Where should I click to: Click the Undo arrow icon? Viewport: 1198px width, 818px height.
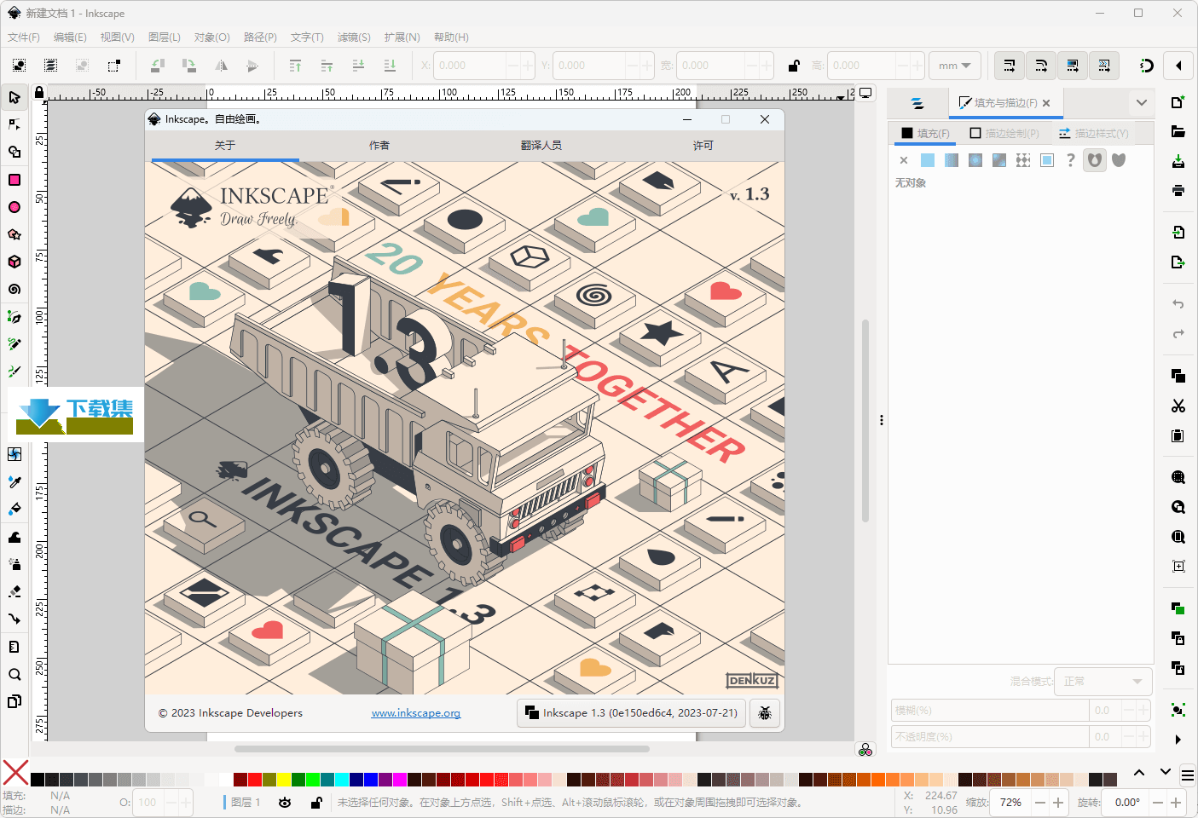1178,304
